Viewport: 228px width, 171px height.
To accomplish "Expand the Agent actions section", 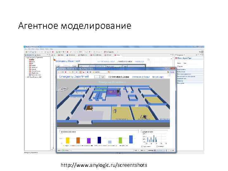I will tap(190, 70).
